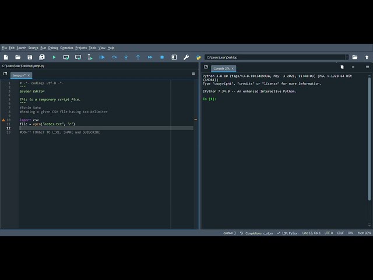Run selection or current line icon
Screen dimensions: 373x280
90,57
